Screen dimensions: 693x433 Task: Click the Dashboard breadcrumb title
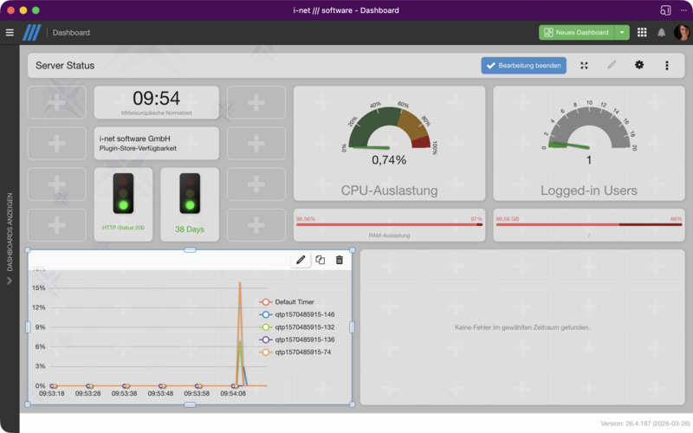tap(71, 33)
